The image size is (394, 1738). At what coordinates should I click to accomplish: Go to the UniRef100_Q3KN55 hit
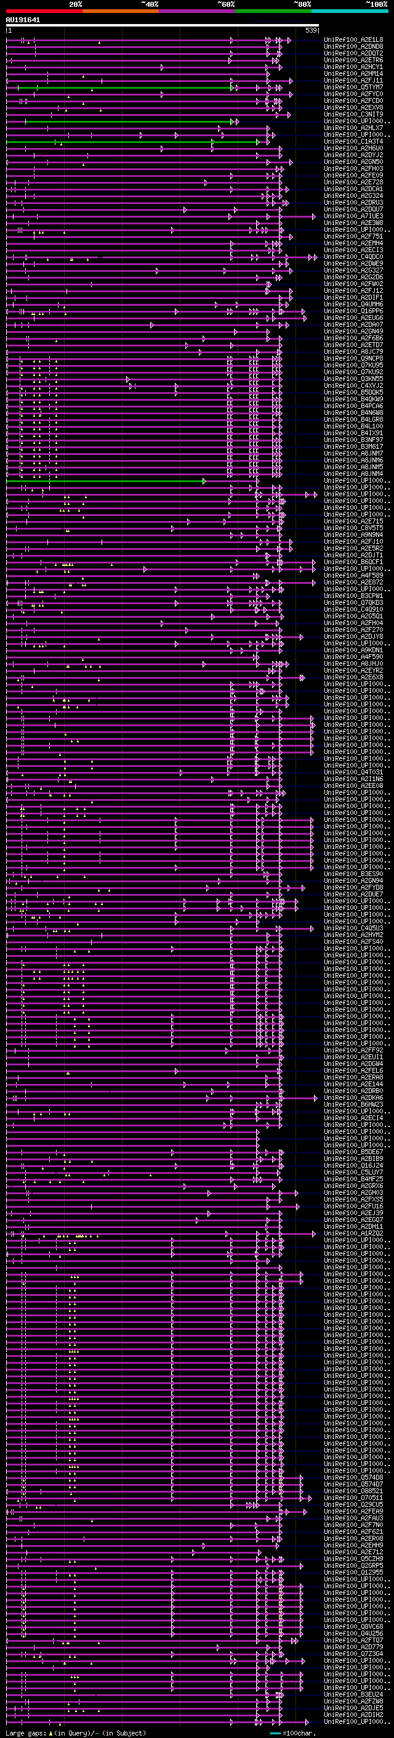[353, 379]
